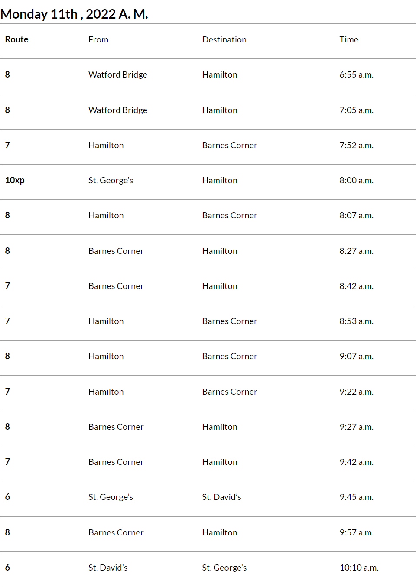Image resolution: width=416 pixels, height=587 pixels.
Task: Click the 8:42 a.m. time cell
Action: point(356,286)
